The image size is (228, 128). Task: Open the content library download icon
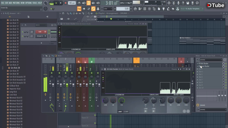178,9
